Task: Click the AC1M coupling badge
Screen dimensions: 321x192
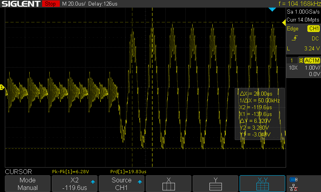Action: click(312, 60)
